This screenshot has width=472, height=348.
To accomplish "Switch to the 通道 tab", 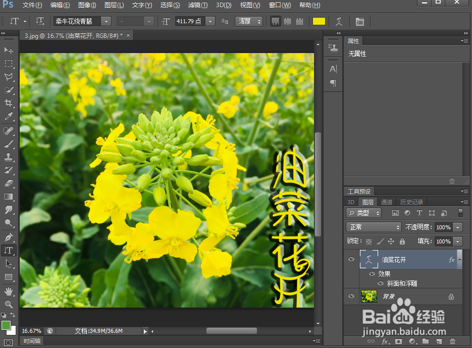I will [x=387, y=202].
